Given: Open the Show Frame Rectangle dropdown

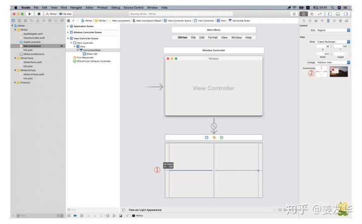Looking at the screenshot, I should 333,42.
